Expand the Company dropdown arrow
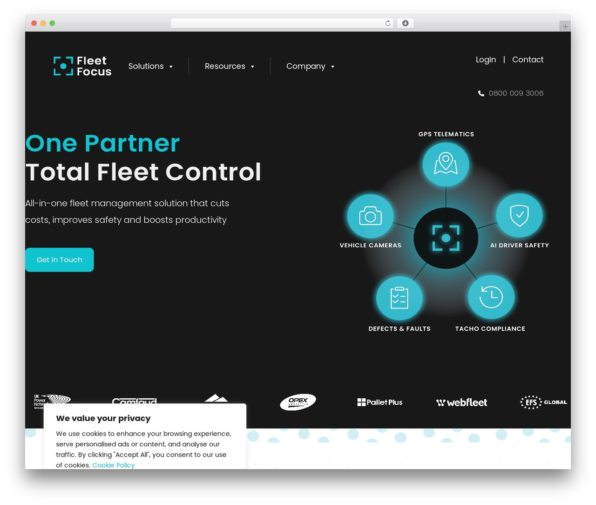This screenshot has width=596, height=505. click(x=332, y=67)
